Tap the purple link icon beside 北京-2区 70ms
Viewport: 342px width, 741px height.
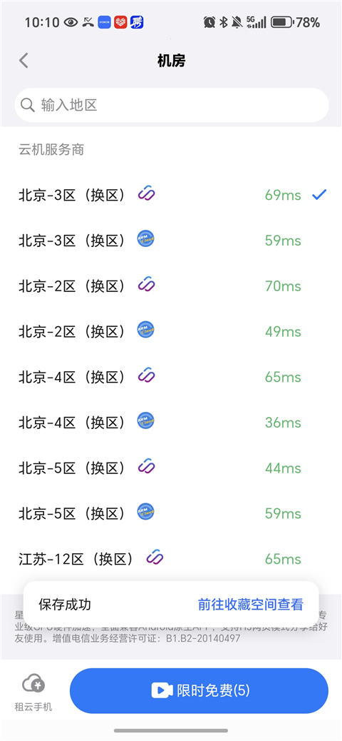coord(147,285)
